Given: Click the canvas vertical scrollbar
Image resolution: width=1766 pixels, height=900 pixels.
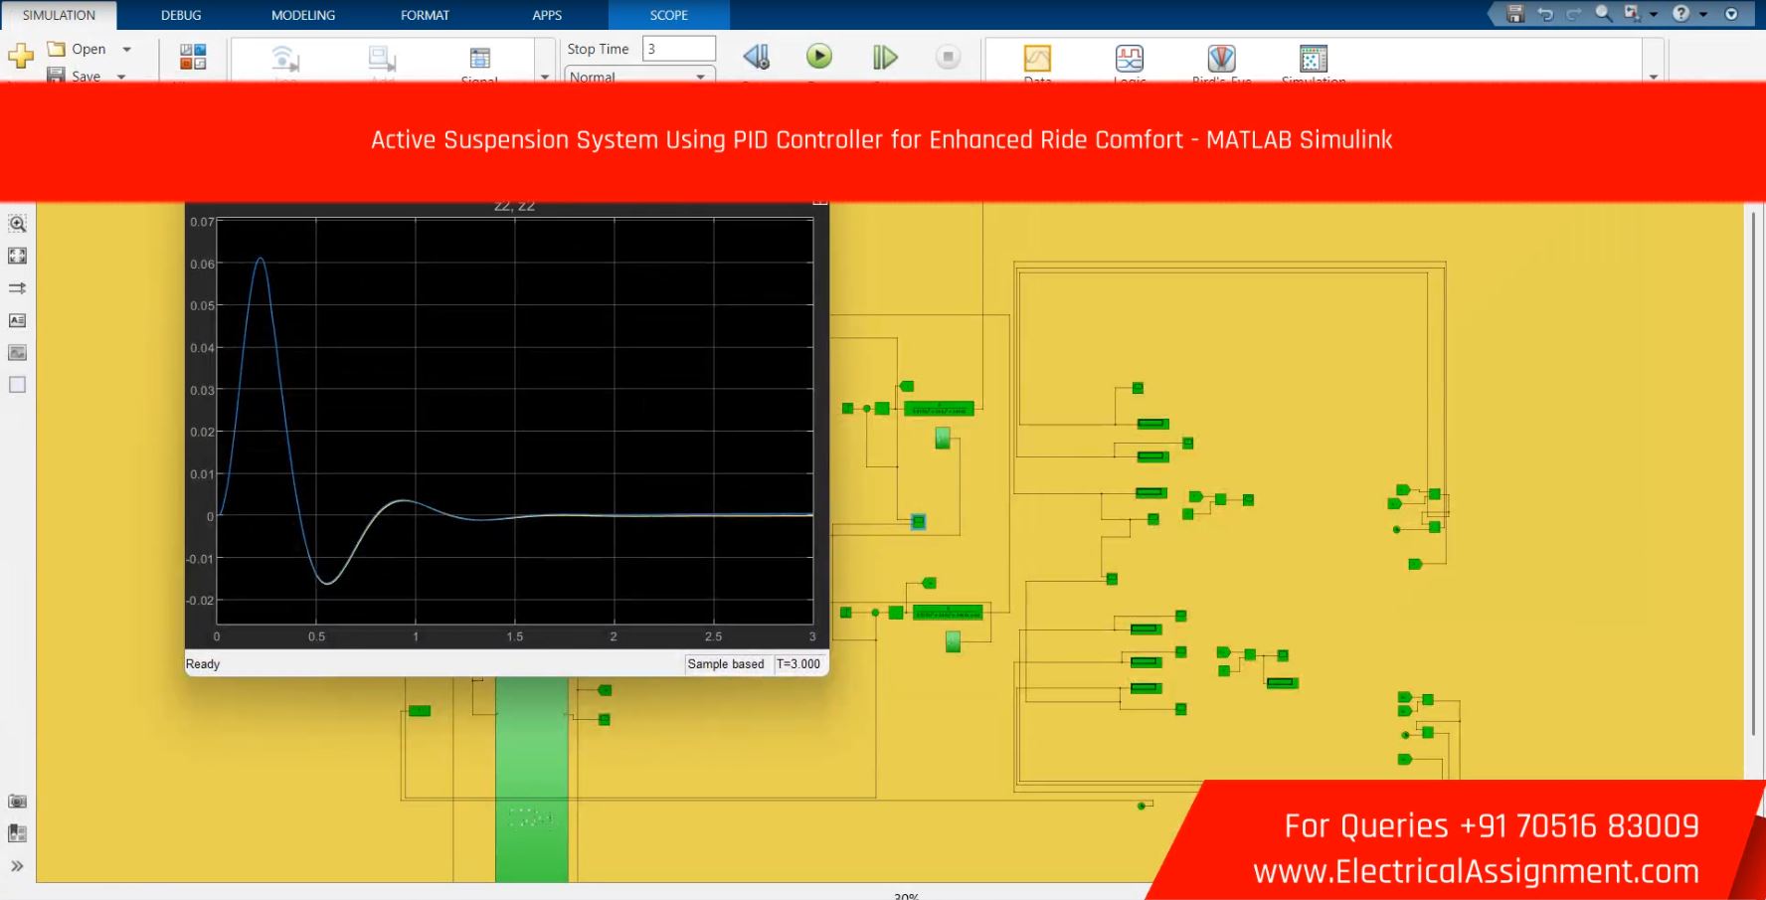Looking at the screenshot, I should tap(1753, 473).
